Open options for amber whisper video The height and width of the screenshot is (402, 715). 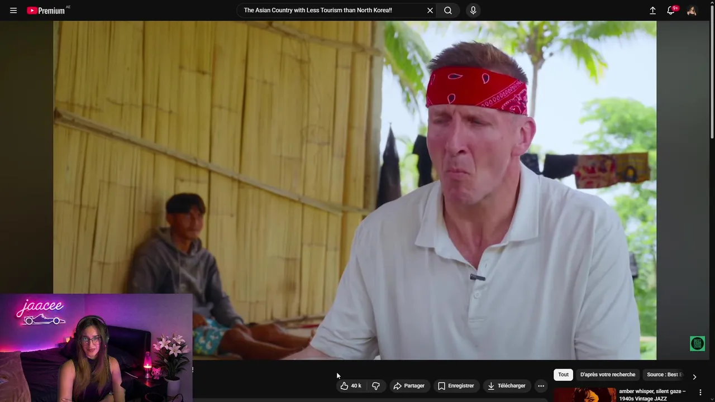point(701,393)
